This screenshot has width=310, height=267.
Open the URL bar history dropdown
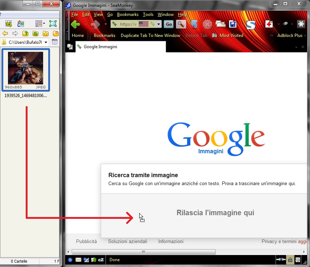pyautogui.click(x=158, y=24)
